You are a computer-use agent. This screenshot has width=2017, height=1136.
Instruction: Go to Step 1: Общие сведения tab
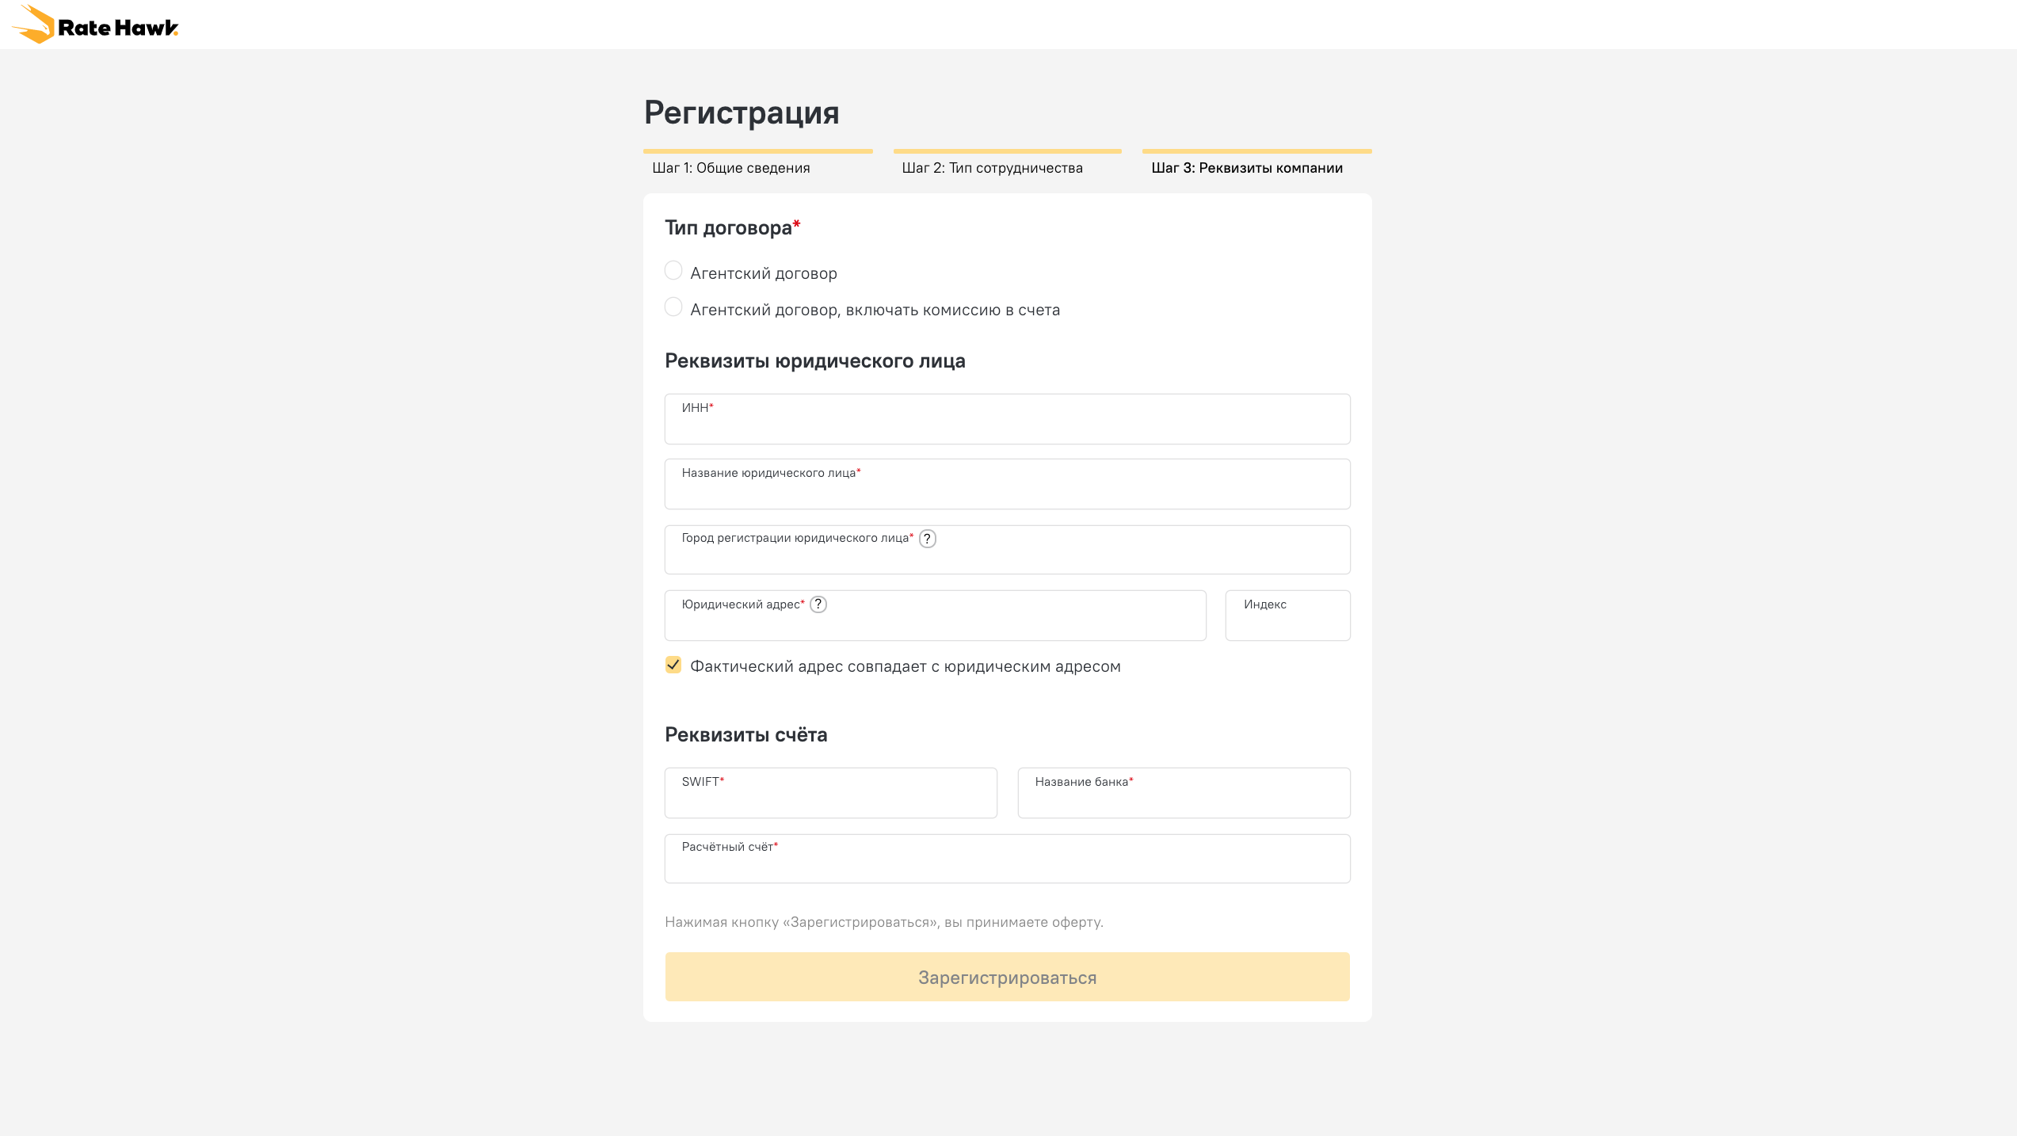tap(730, 168)
